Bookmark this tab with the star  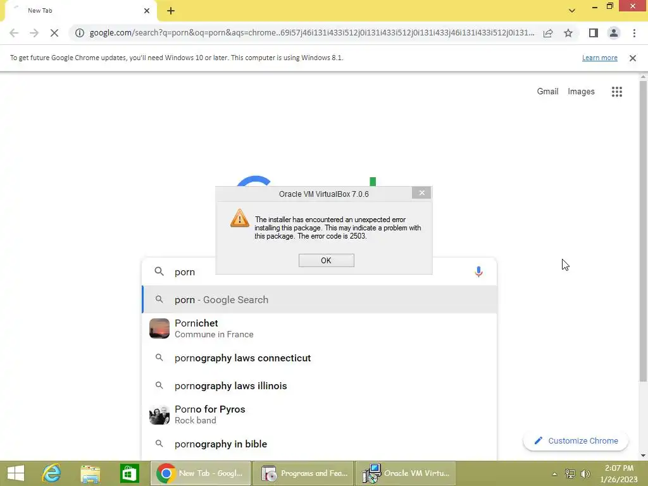568,33
